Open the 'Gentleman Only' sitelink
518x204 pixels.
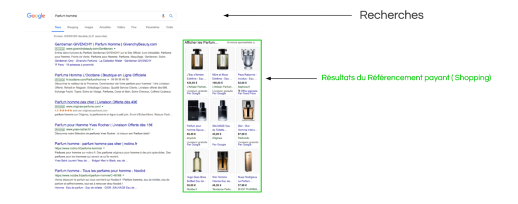(64, 61)
